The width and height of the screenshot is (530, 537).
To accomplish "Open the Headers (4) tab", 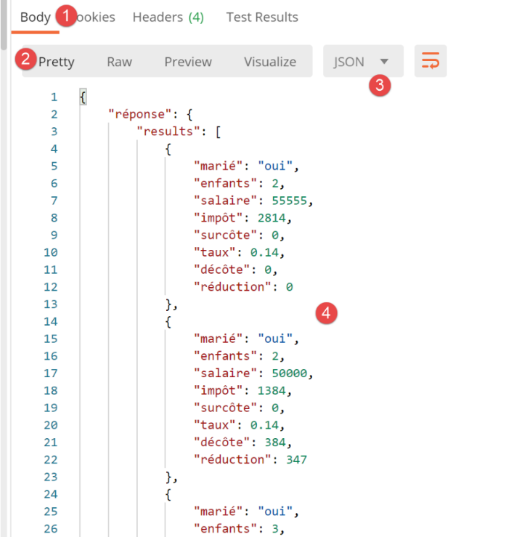I will coord(168,17).
